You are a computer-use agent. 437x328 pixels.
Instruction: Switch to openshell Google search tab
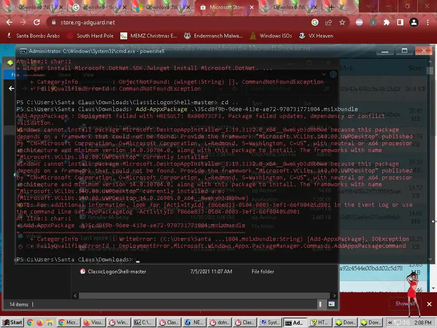(x=99, y=7)
